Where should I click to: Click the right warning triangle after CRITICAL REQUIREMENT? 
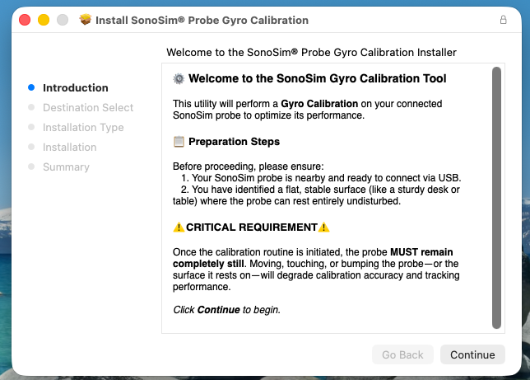[x=323, y=228]
